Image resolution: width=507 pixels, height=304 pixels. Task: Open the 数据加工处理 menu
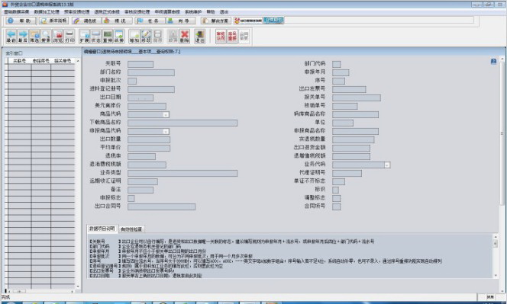pyautogui.click(x=47, y=11)
